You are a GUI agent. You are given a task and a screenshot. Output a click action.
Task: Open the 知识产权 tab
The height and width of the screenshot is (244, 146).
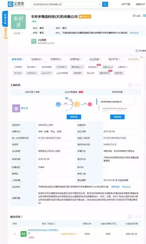tap(114, 59)
